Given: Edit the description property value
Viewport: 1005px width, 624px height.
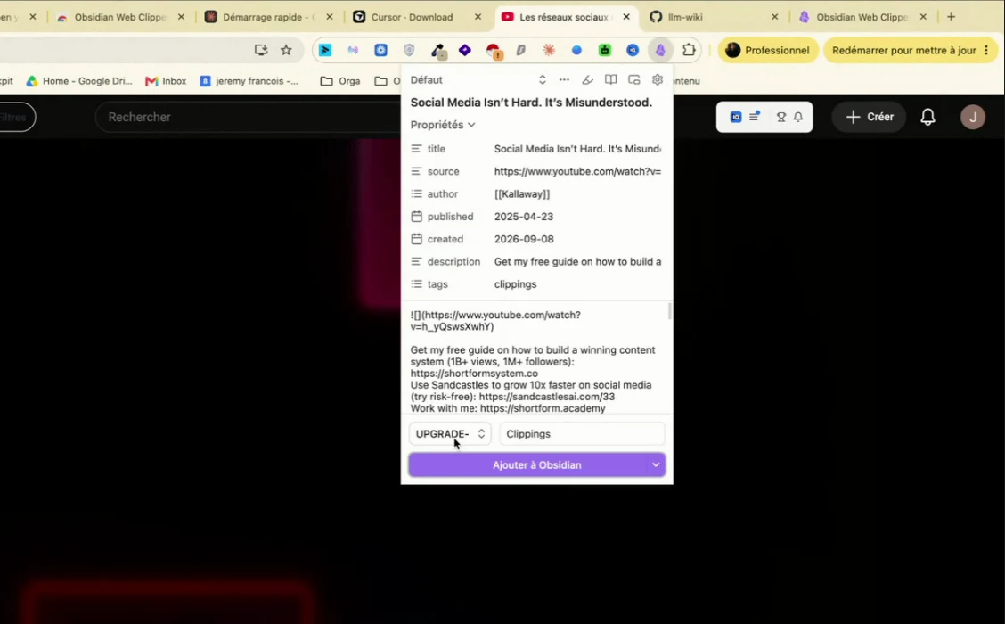Looking at the screenshot, I should point(577,262).
